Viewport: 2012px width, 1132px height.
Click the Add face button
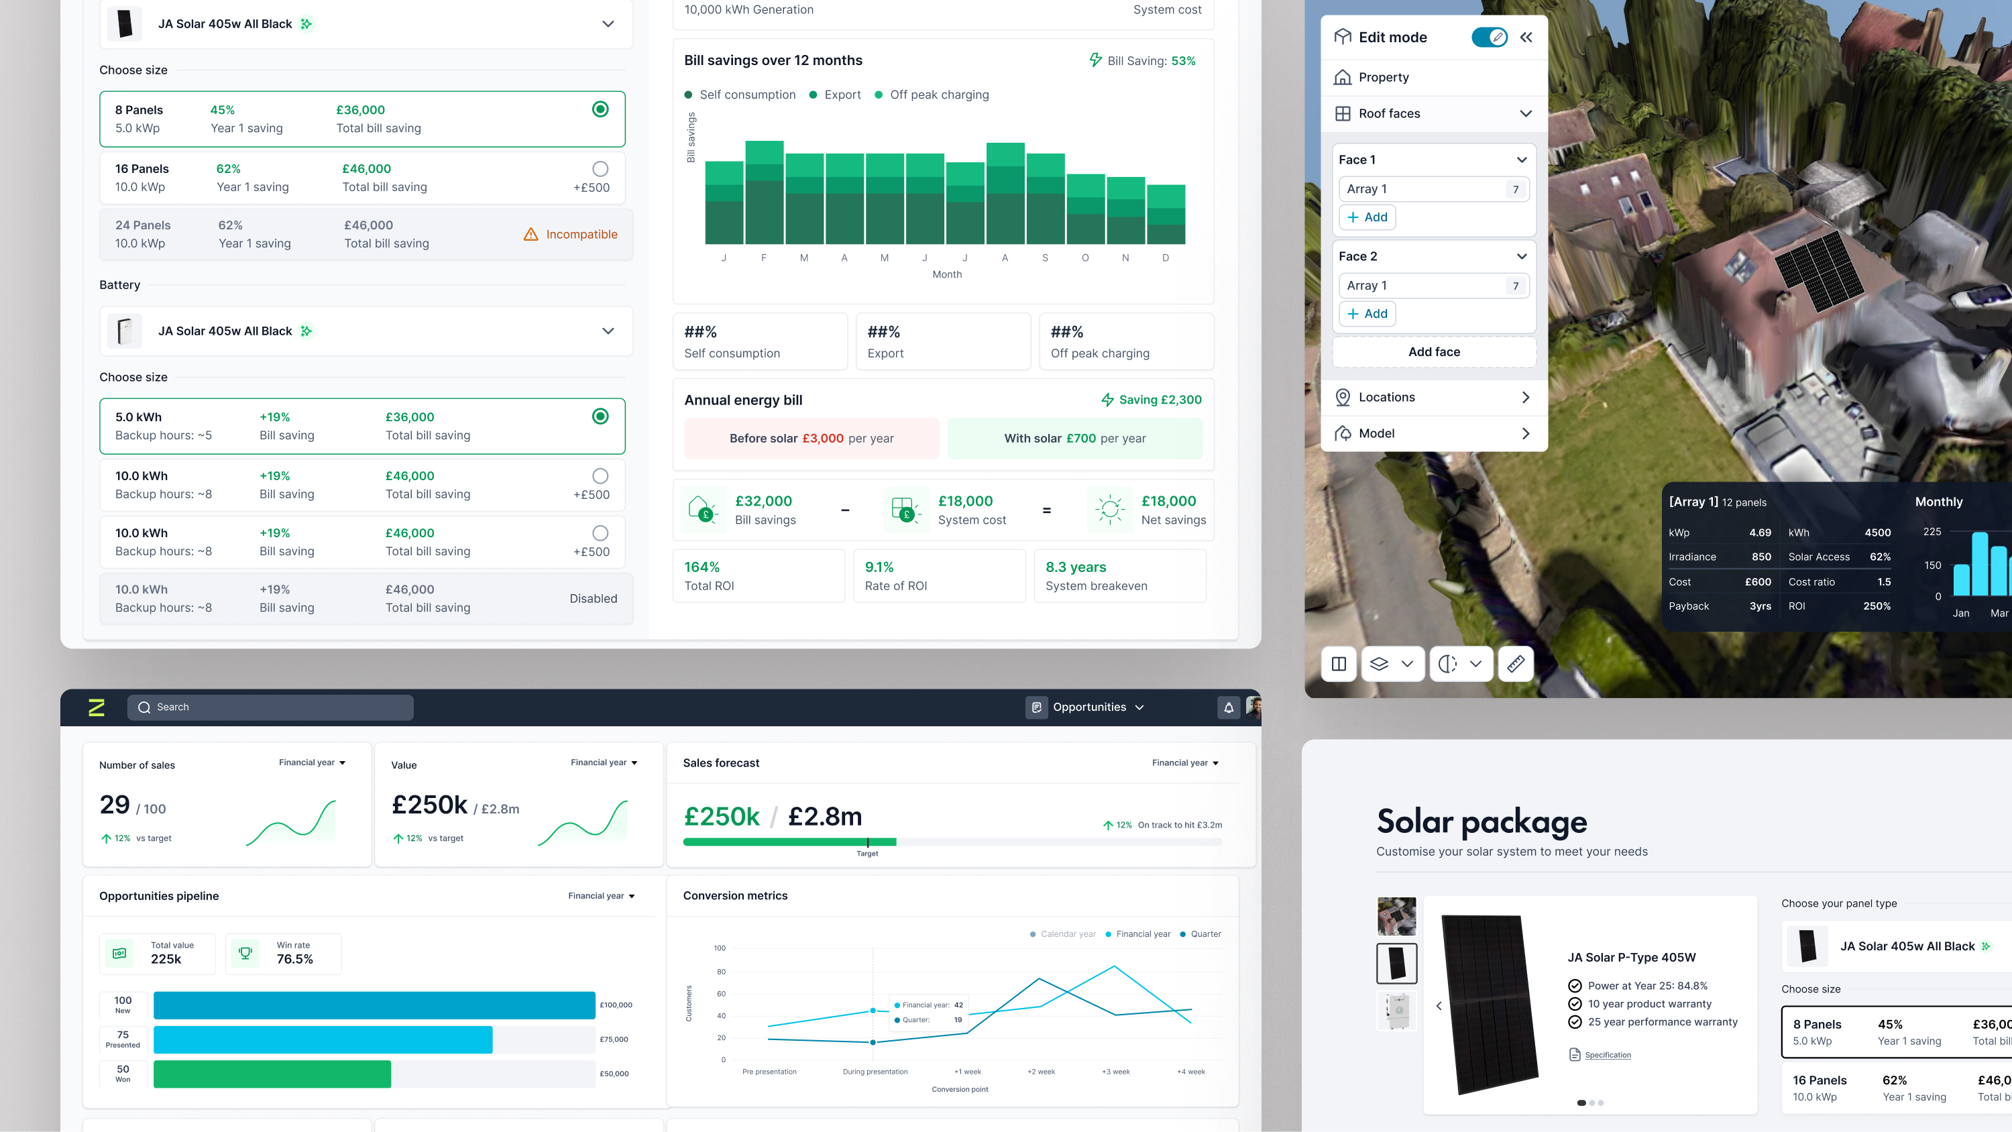(x=1434, y=351)
